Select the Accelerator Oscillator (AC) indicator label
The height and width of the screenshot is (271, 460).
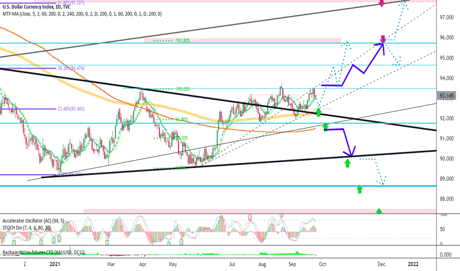point(33,221)
